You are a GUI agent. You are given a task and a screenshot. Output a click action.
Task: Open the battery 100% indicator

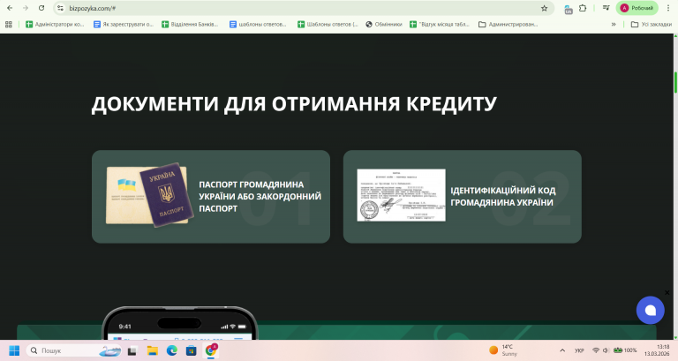[x=625, y=350]
